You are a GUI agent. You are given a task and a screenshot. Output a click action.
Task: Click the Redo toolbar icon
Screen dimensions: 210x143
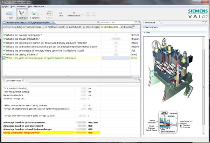coord(93,13)
